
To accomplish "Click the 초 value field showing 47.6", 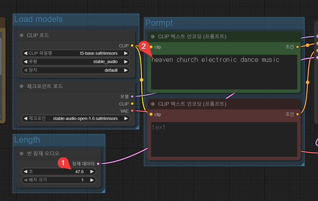I will [79, 172].
